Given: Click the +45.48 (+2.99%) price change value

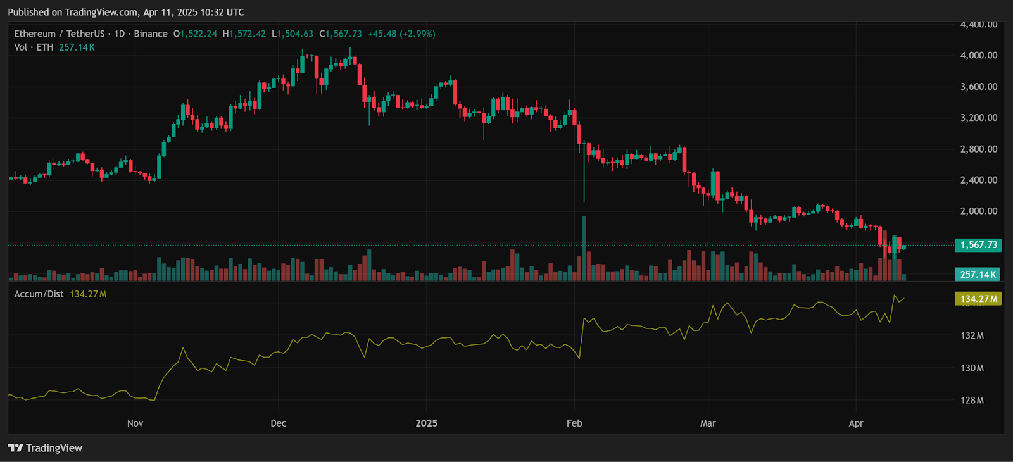Looking at the screenshot, I should [401, 34].
